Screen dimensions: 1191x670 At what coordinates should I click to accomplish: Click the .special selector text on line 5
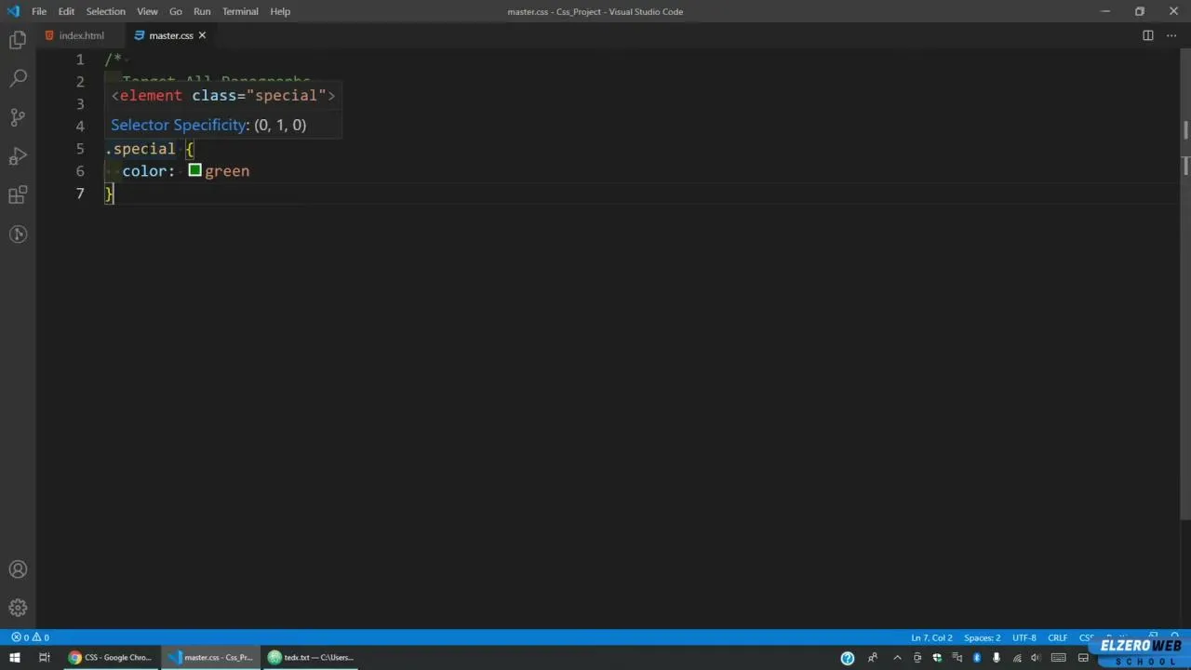(141, 149)
